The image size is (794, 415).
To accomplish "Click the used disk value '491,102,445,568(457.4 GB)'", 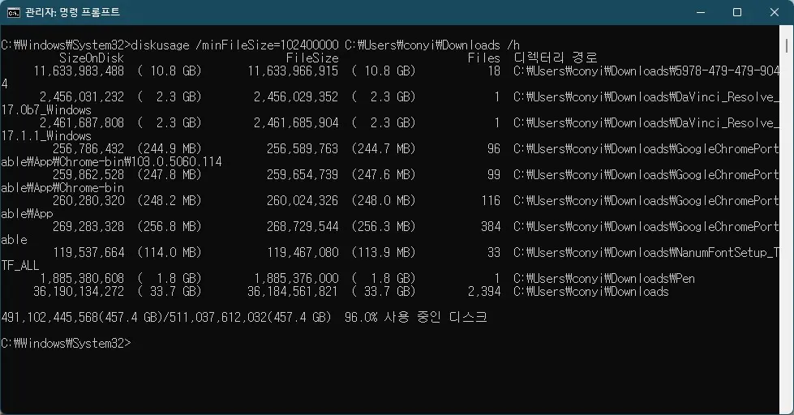I will [82, 317].
